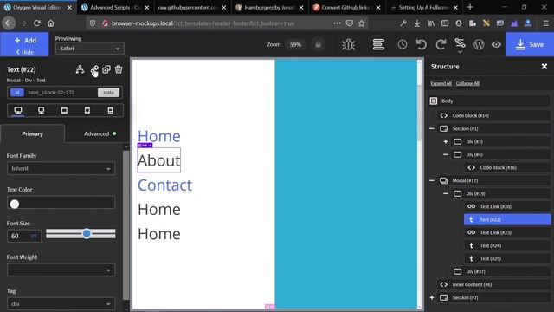554x312 pixels.
Task: Click the About text in the canvas
Action: (158, 160)
